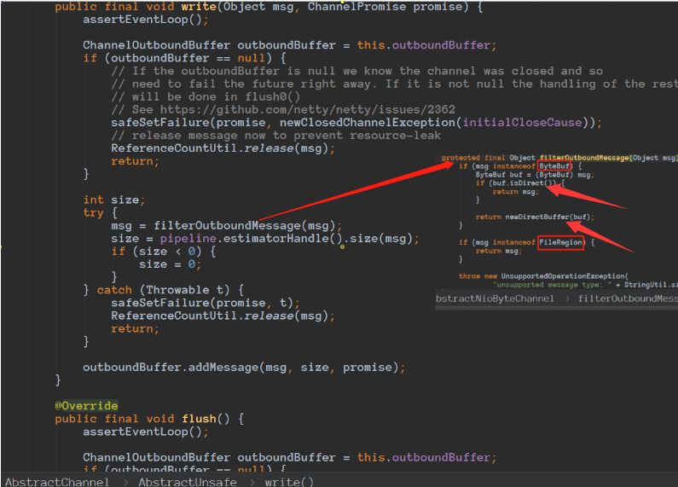
Task: Click estimatorHandle() method call
Action: click(x=283, y=238)
